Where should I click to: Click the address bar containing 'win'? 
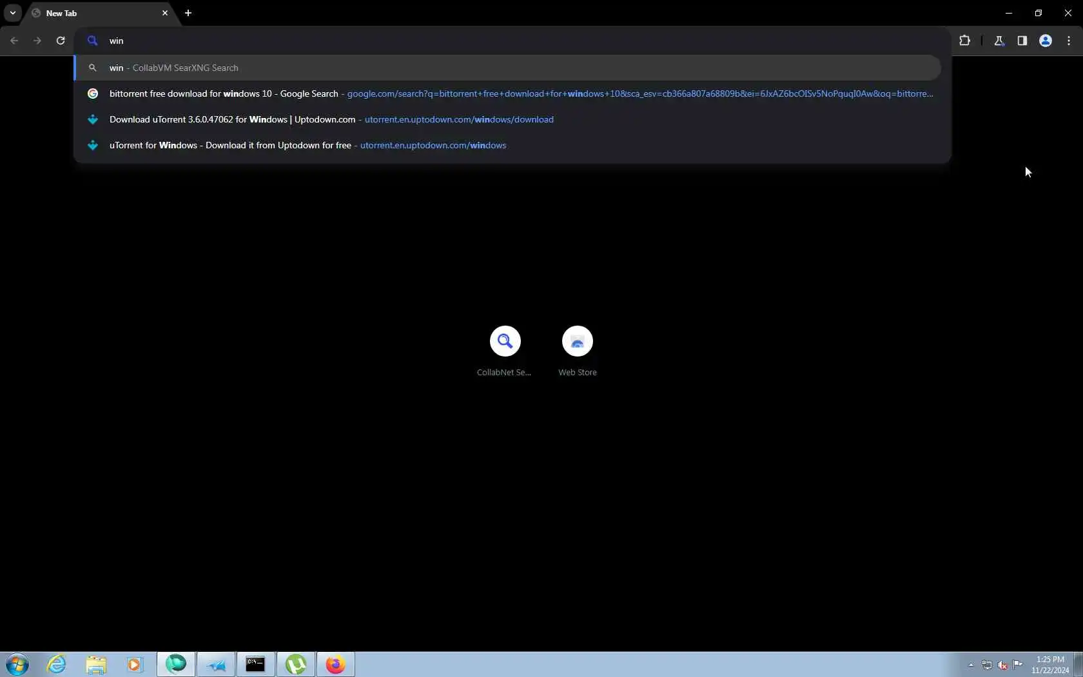(512, 41)
